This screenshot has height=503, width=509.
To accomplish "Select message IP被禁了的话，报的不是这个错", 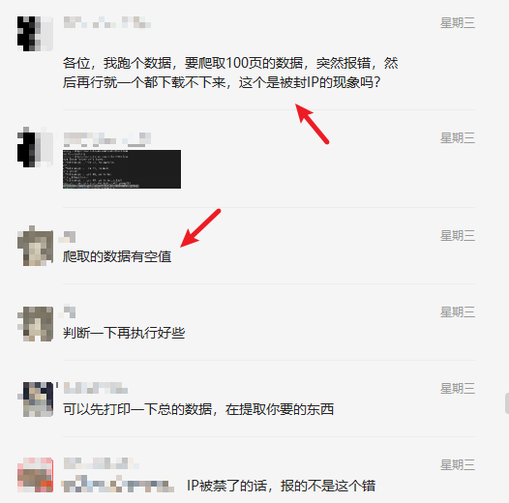I will pos(282,486).
